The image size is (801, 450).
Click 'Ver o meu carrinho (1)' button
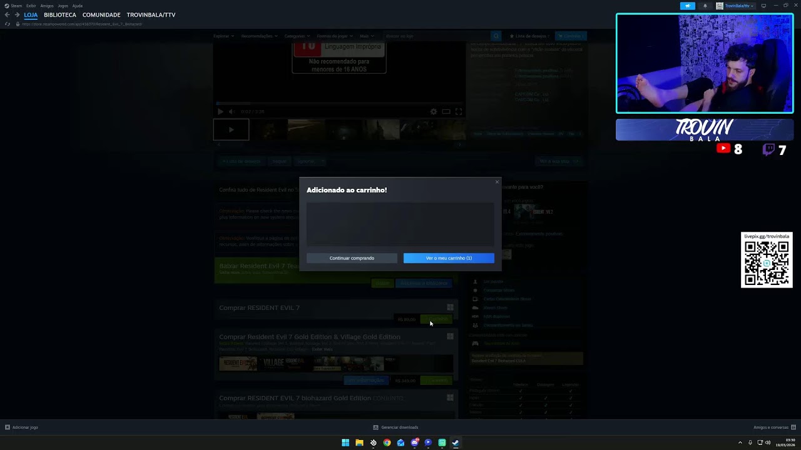coord(449,258)
